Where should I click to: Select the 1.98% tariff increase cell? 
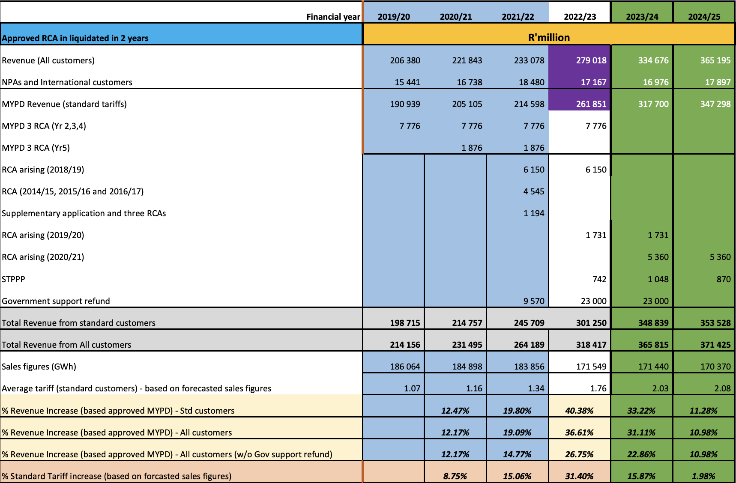[703, 476]
